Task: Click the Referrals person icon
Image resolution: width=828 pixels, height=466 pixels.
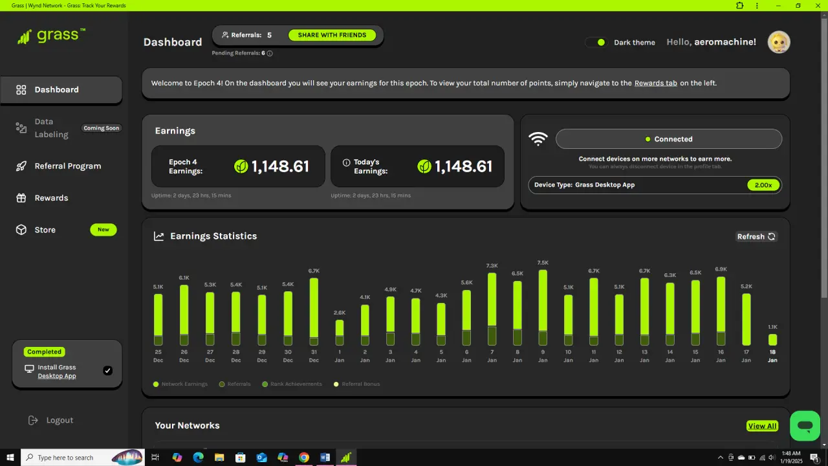Action: [225, 35]
